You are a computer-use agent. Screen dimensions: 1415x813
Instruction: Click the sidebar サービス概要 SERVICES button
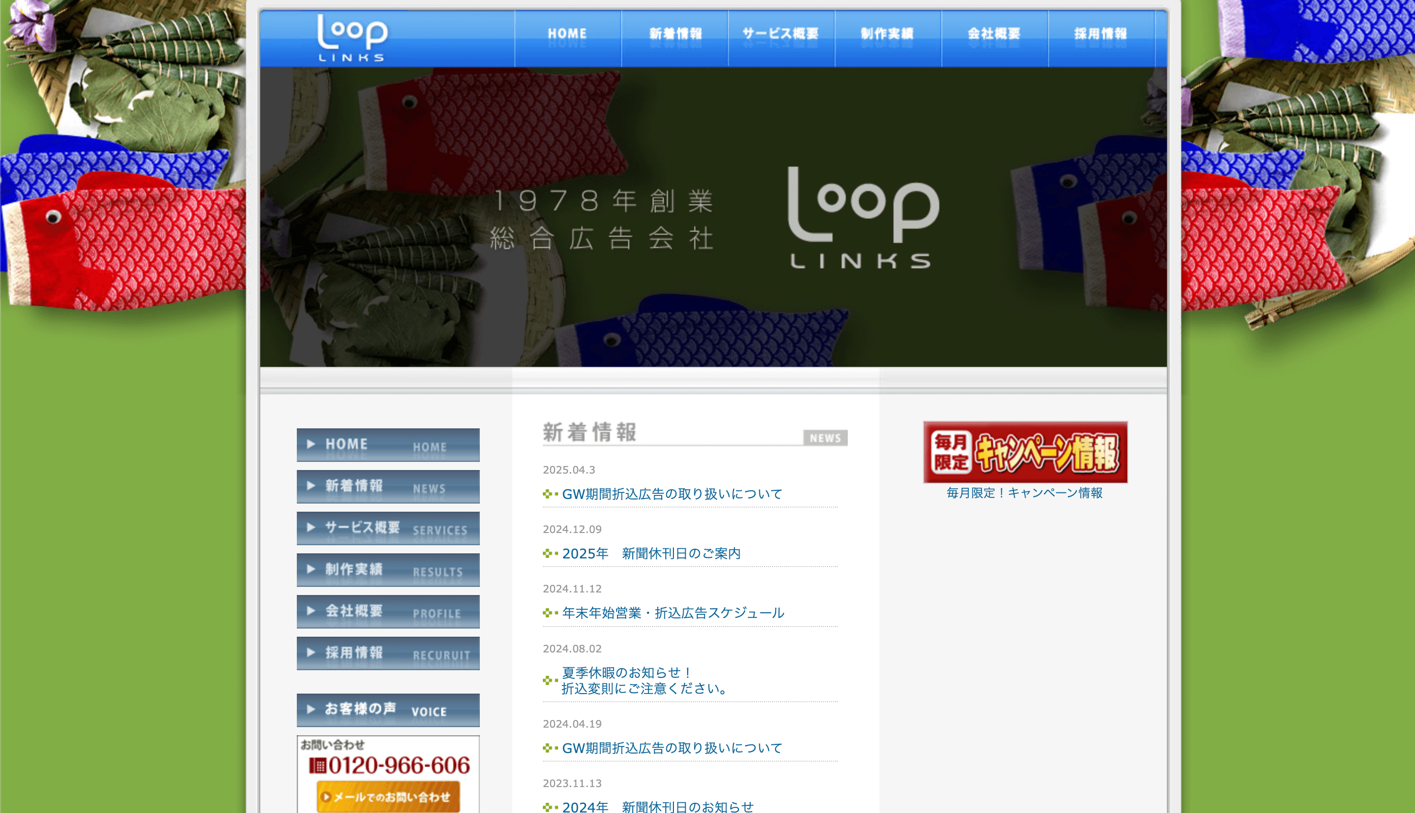[x=388, y=528]
